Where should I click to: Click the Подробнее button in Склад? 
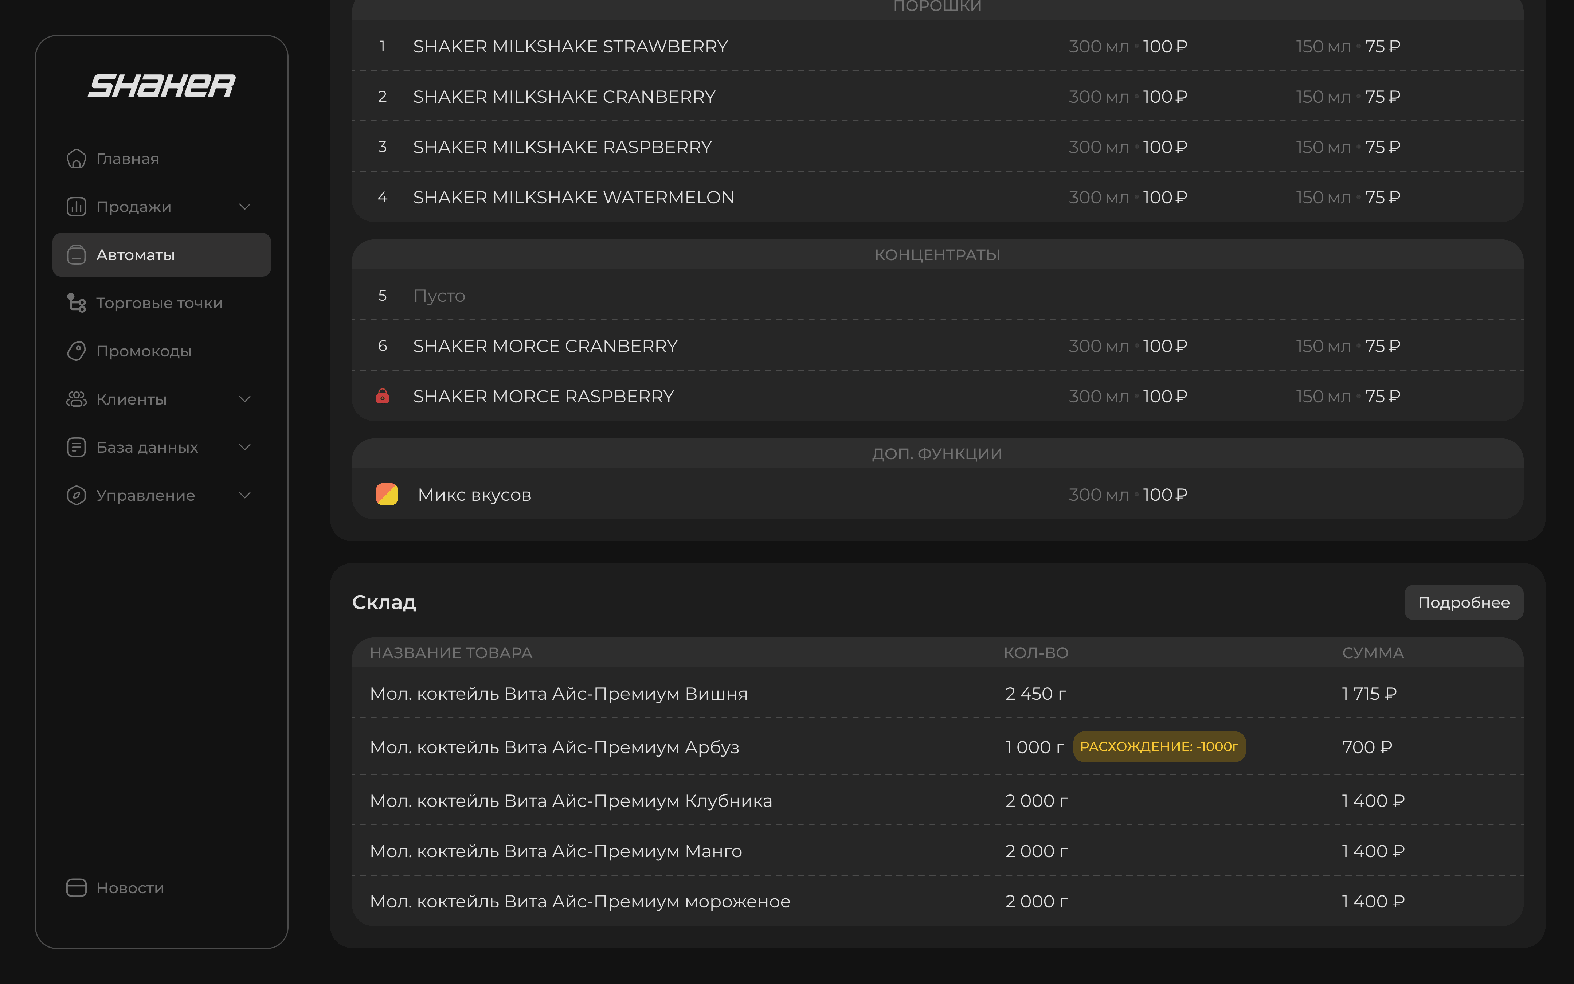click(x=1463, y=603)
